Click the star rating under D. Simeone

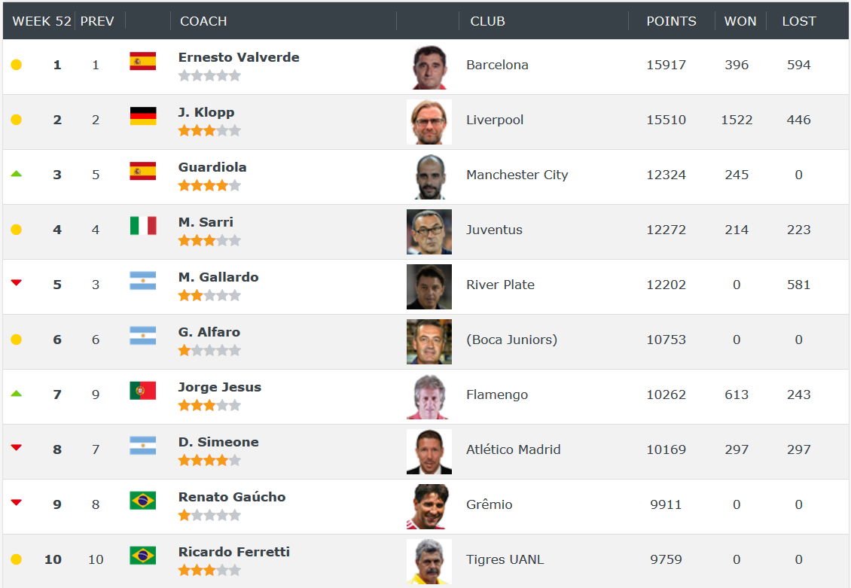[209, 461]
